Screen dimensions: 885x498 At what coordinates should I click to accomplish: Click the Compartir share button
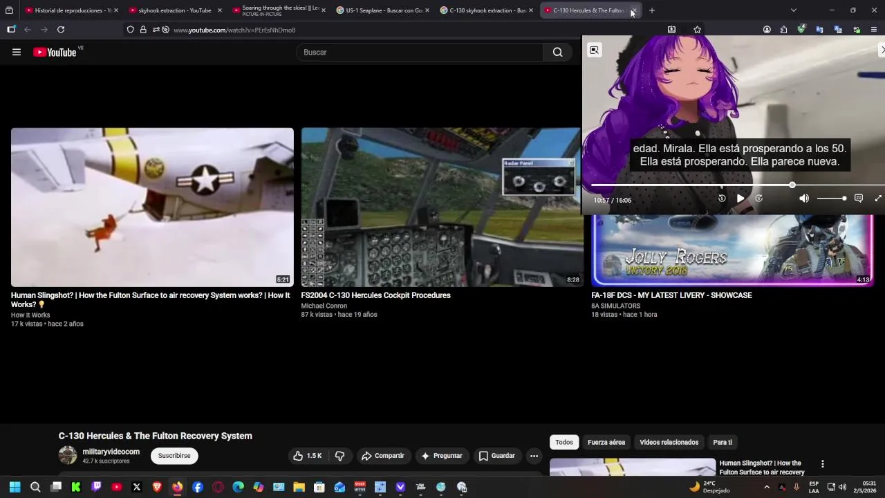[x=383, y=456]
